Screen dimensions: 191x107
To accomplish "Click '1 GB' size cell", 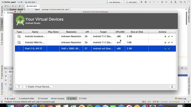I will tap(137, 43).
